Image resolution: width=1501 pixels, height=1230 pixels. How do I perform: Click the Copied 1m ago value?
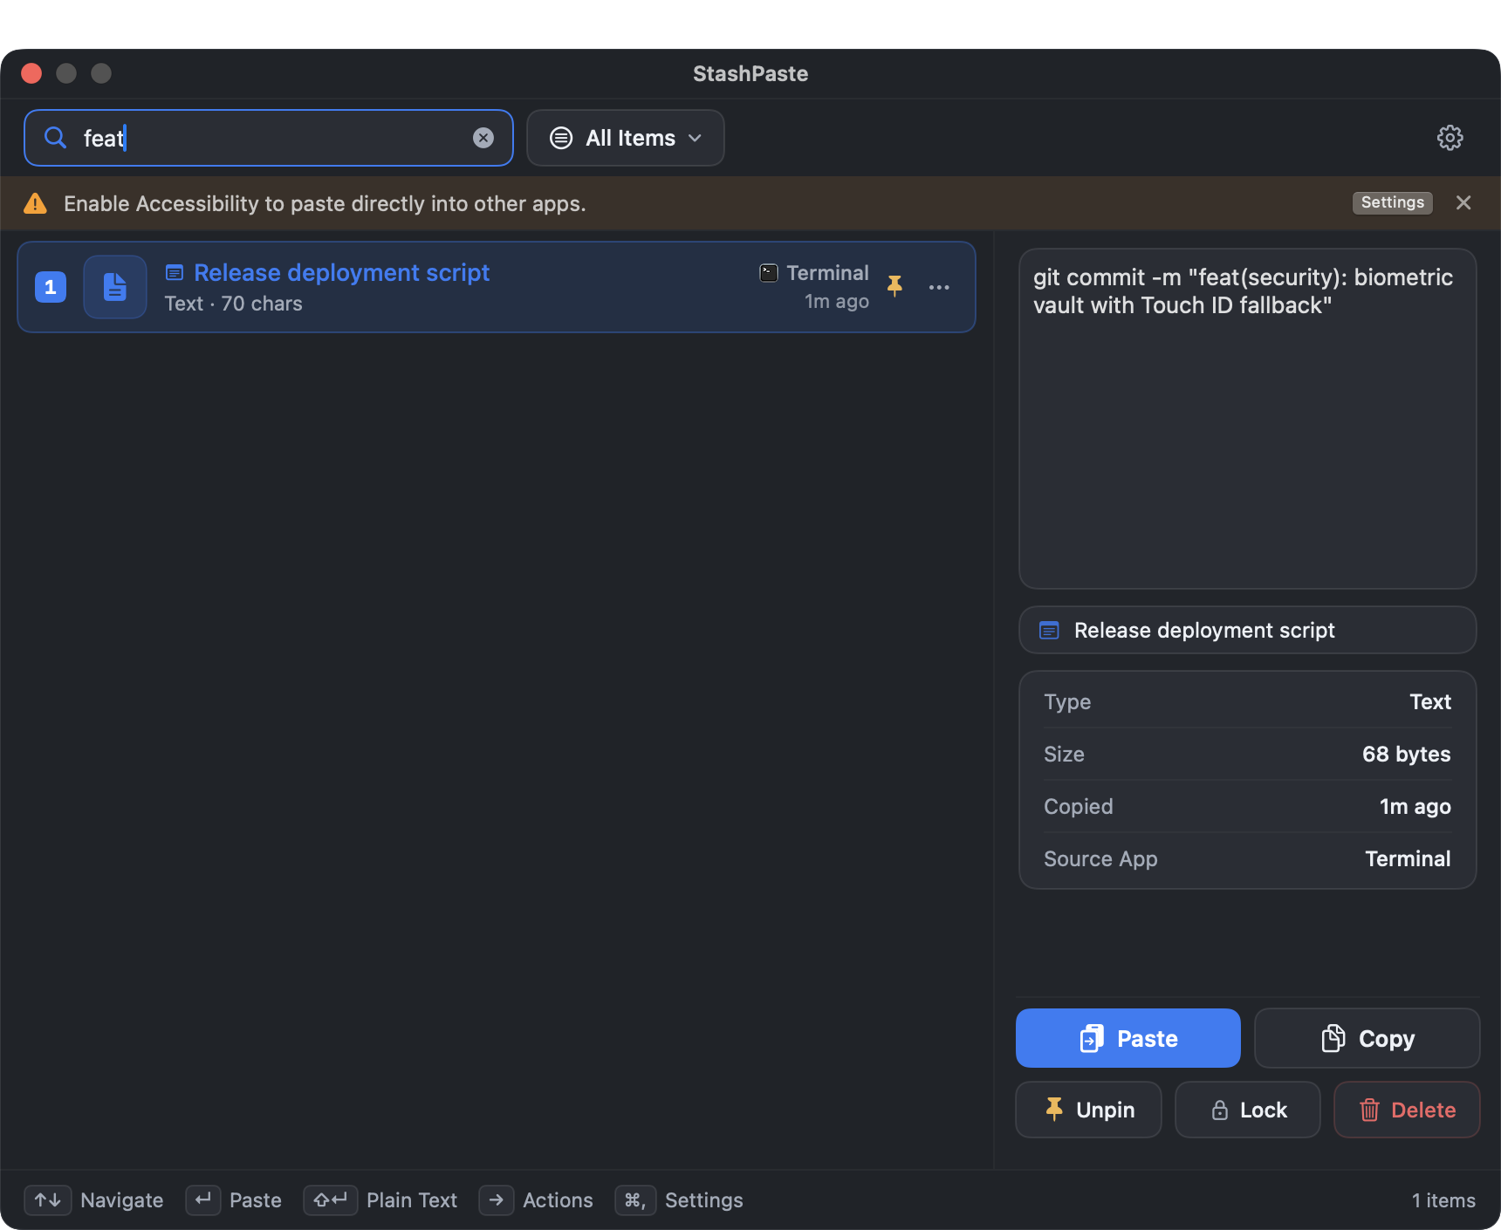coord(1415,806)
